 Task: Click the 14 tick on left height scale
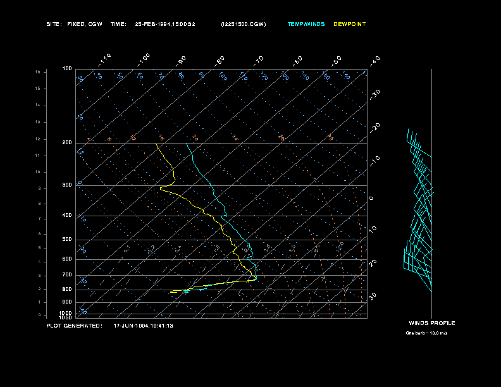point(38,105)
